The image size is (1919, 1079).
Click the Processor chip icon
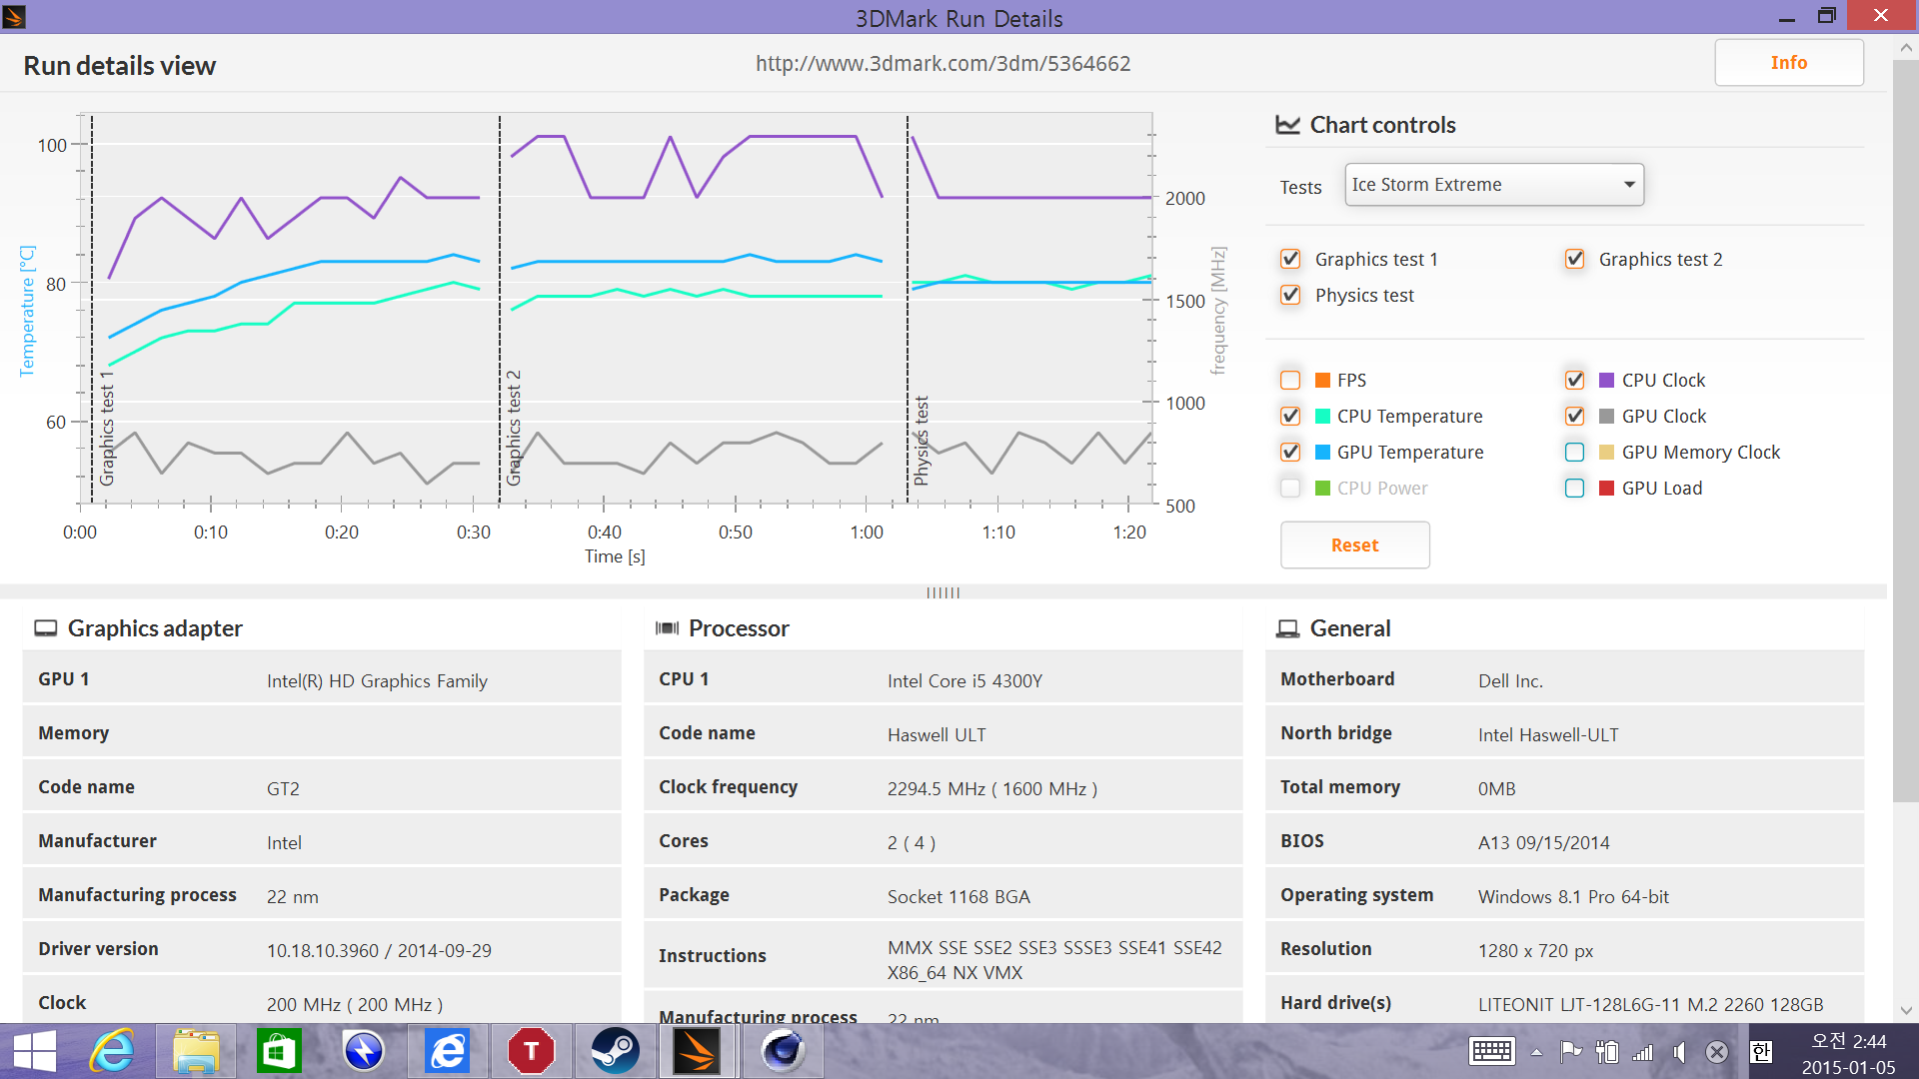[667, 628]
